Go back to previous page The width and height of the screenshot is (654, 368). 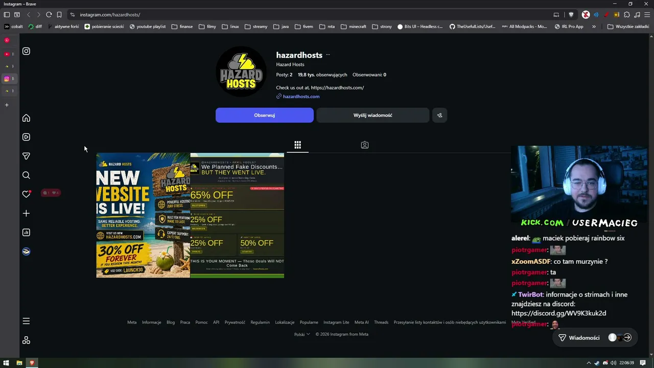pyautogui.click(x=29, y=15)
